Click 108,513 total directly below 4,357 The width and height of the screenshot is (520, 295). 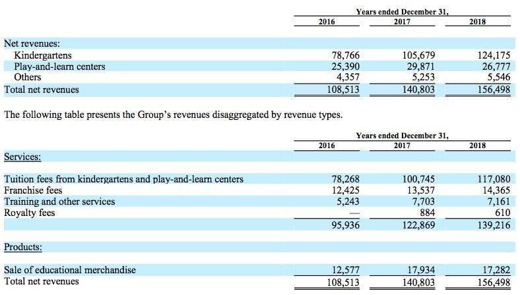click(x=343, y=90)
